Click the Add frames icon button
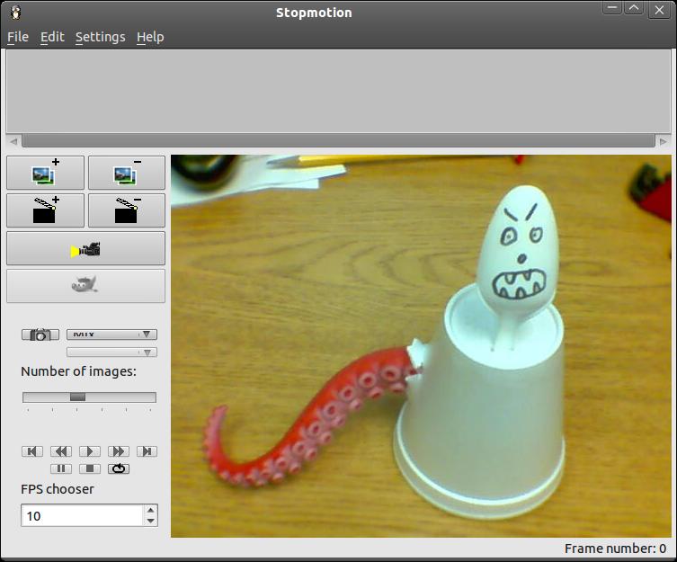The height and width of the screenshot is (562, 677). tap(45, 173)
